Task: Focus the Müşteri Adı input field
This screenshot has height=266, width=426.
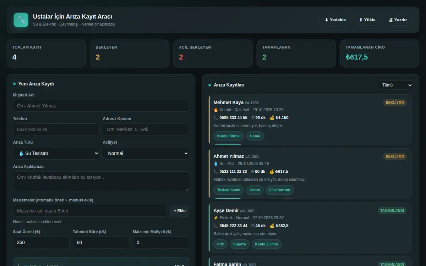Action: coord(101,106)
